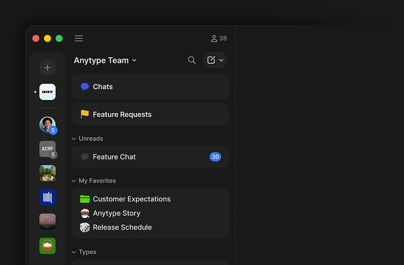Switch to the ANY space icon
Screen dimensions: 404x265
pyautogui.click(x=47, y=92)
